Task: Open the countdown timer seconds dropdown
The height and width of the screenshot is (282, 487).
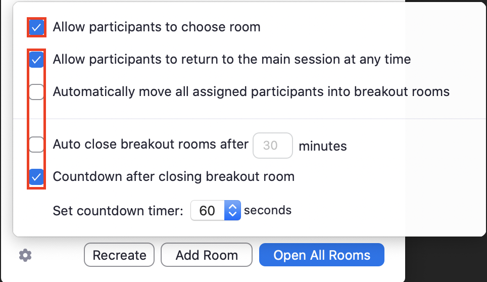Action: tap(215, 211)
